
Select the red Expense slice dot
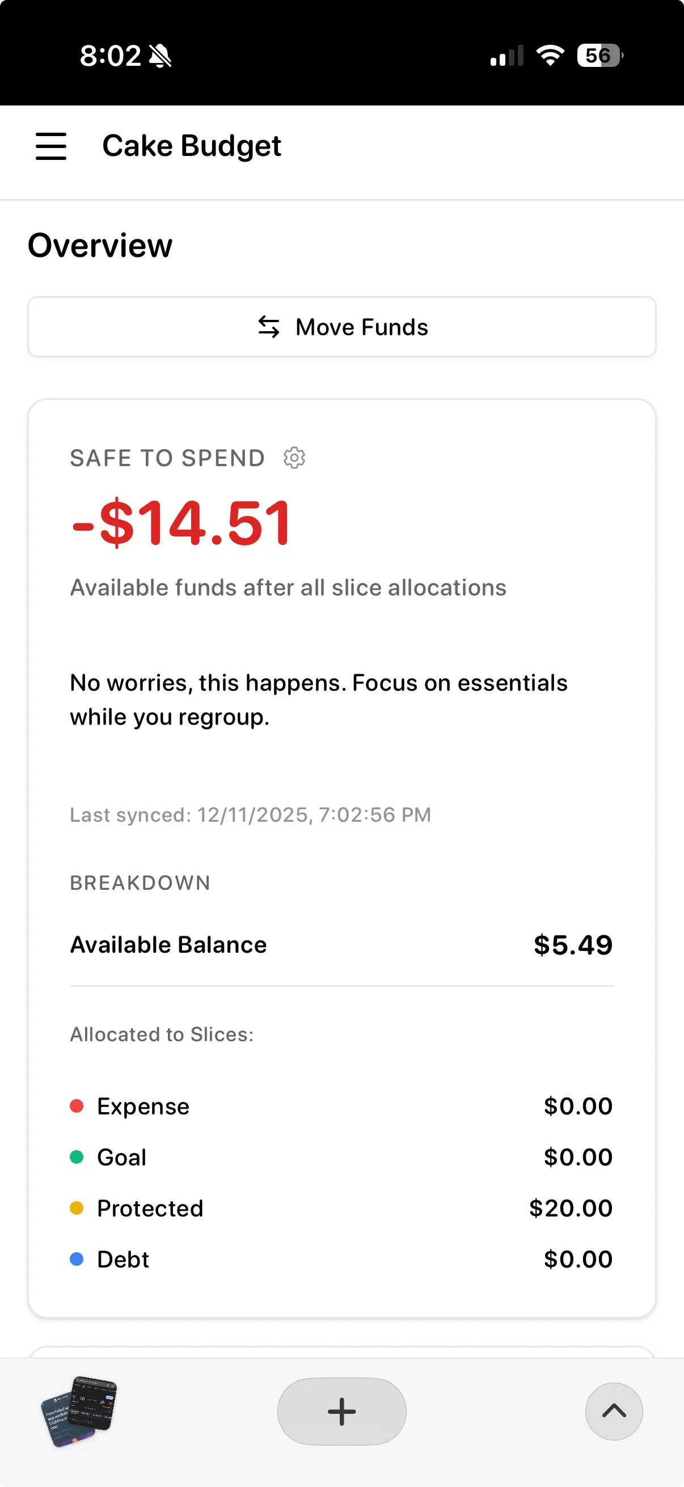[77, 1105]
